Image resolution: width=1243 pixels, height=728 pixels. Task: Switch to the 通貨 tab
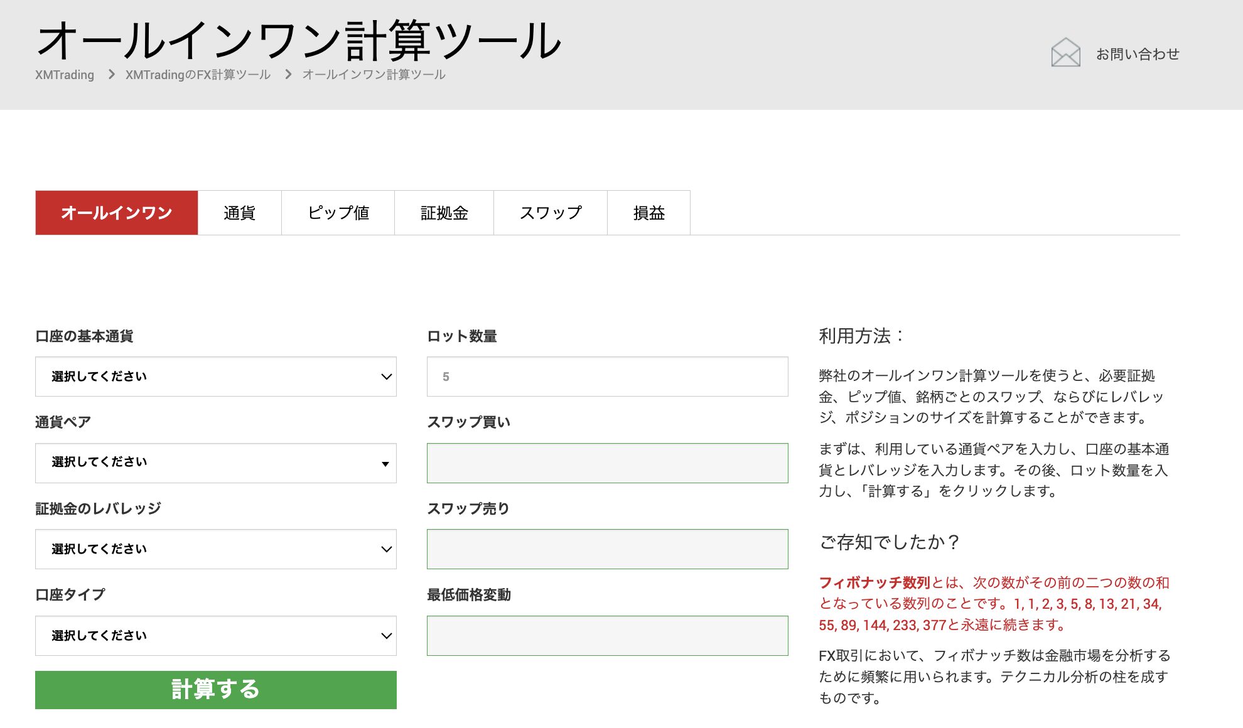point(239,213)
